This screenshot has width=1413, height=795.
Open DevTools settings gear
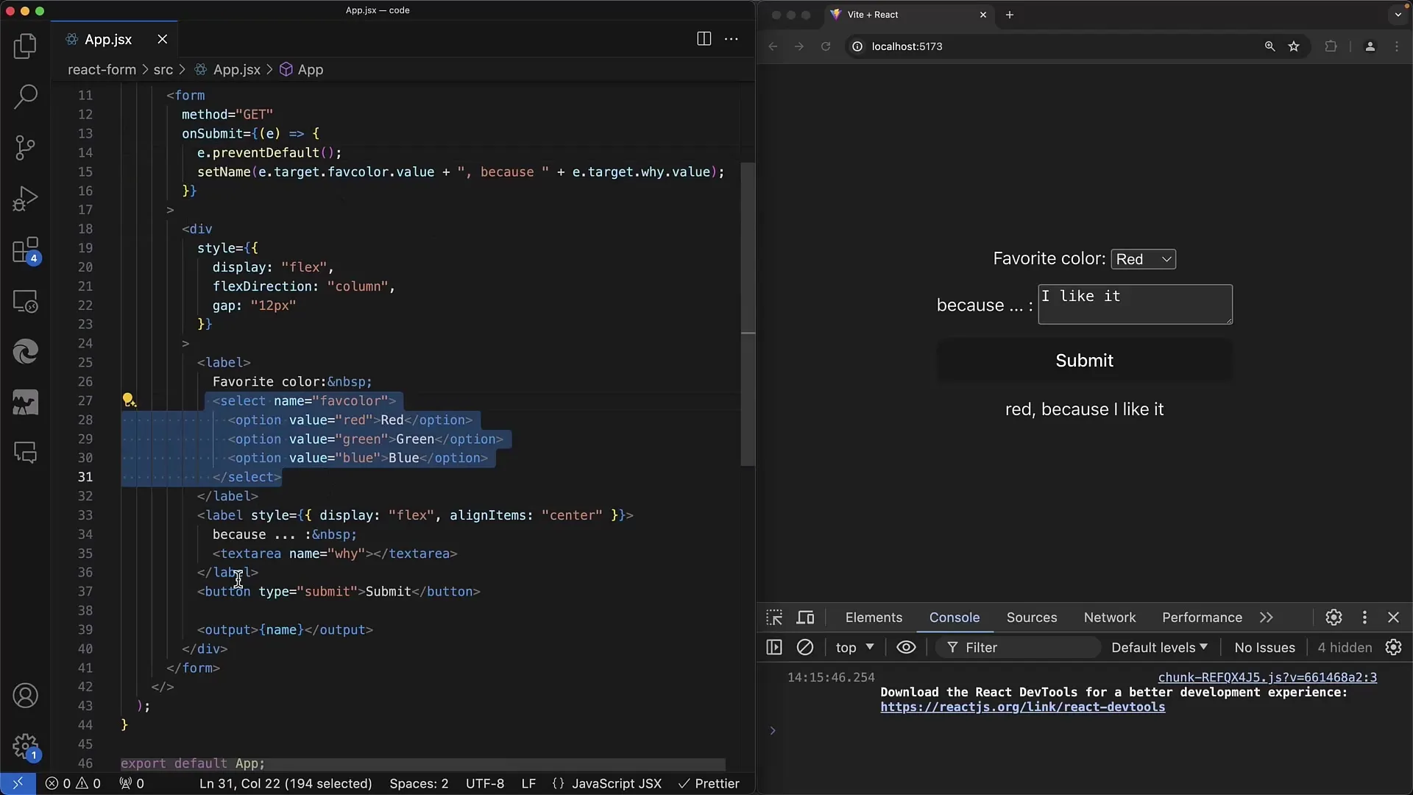tap(1334, 618)
